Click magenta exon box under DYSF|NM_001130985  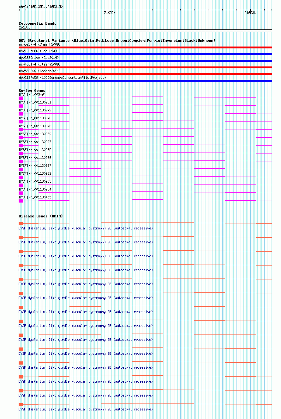tap(21, 153)
